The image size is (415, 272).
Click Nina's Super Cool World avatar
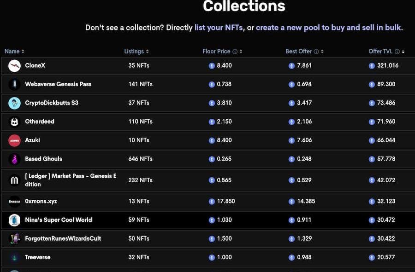point(14,220)
